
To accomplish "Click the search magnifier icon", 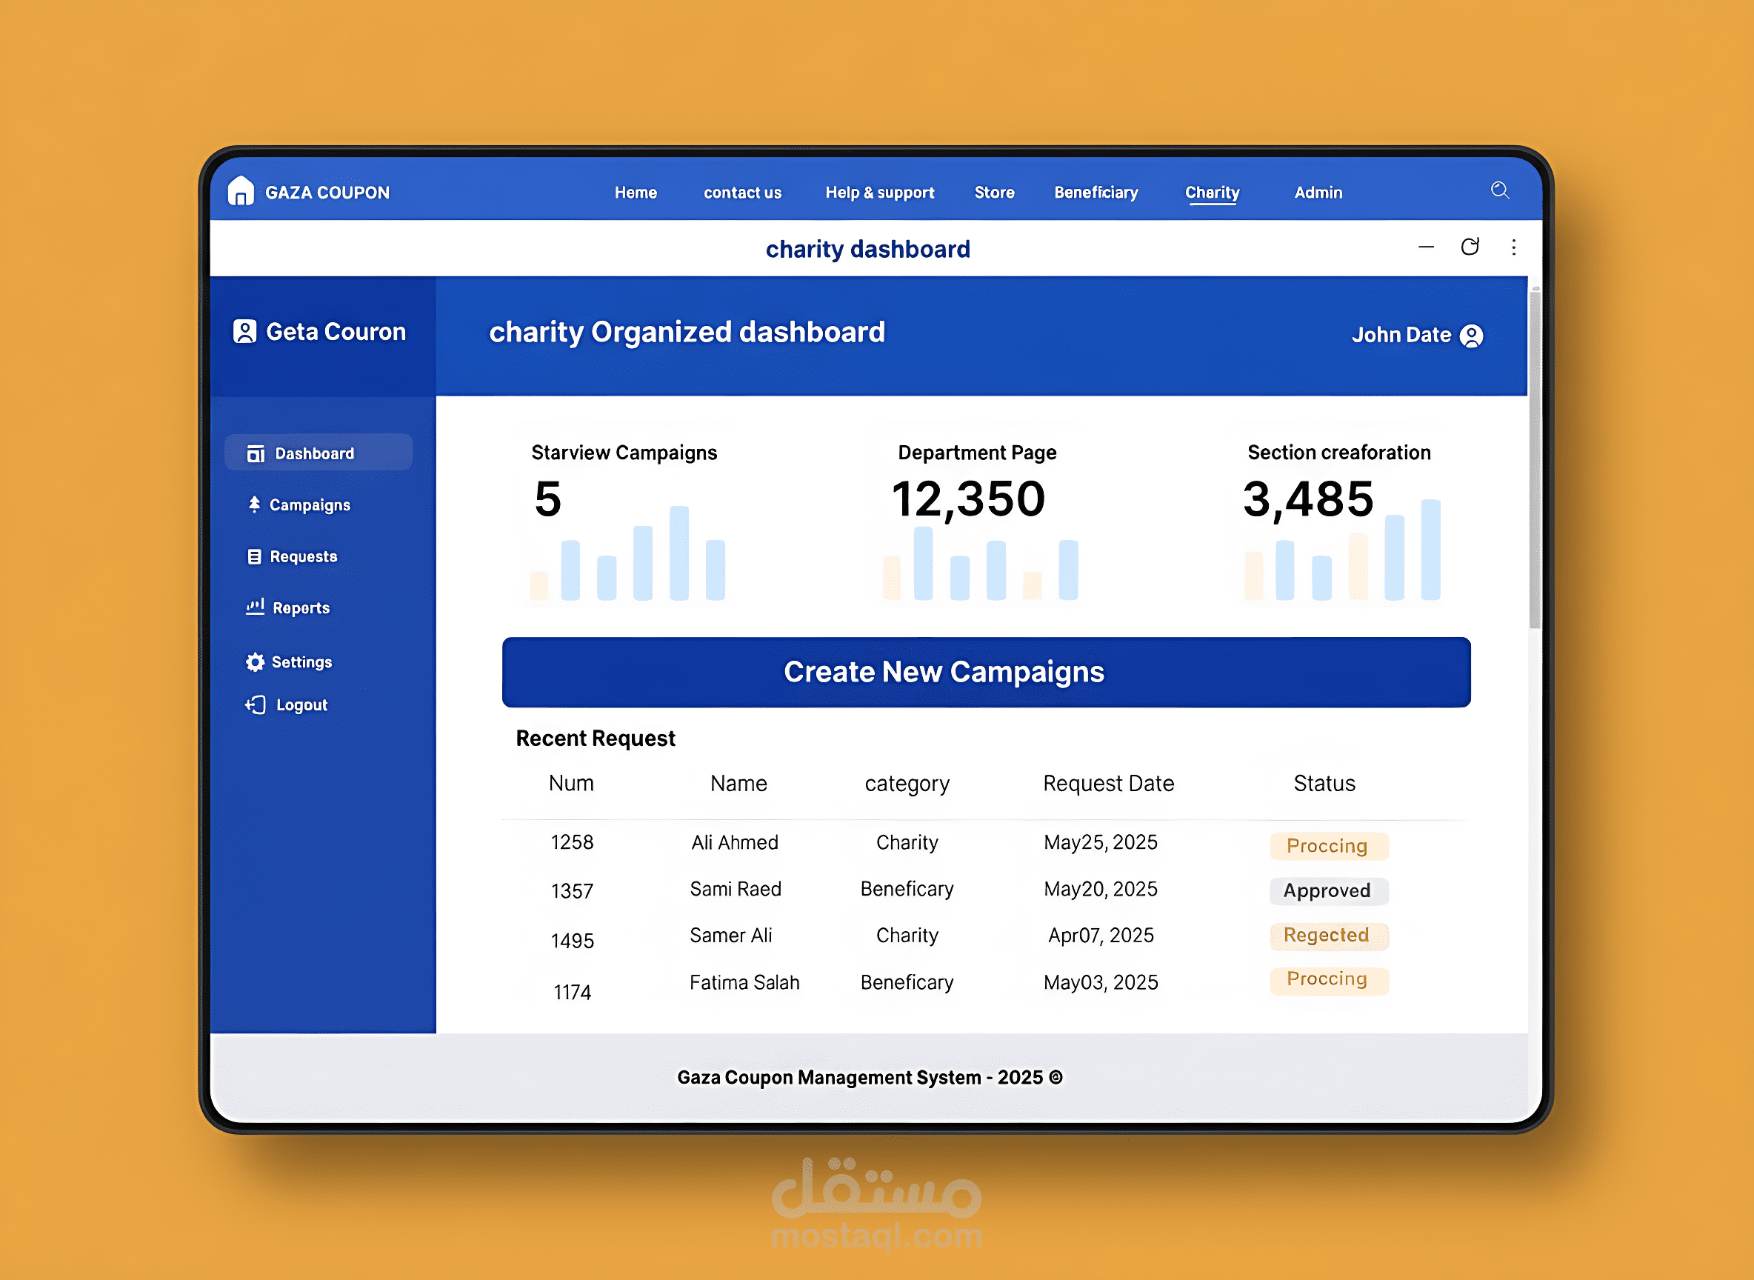I will 1499,190.
